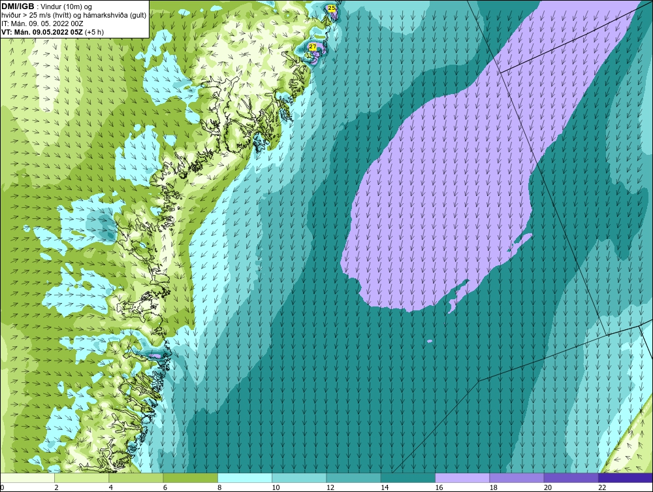653x492 pixels.
Task: Click the scale number 6
Action: [x=165, y=488]
